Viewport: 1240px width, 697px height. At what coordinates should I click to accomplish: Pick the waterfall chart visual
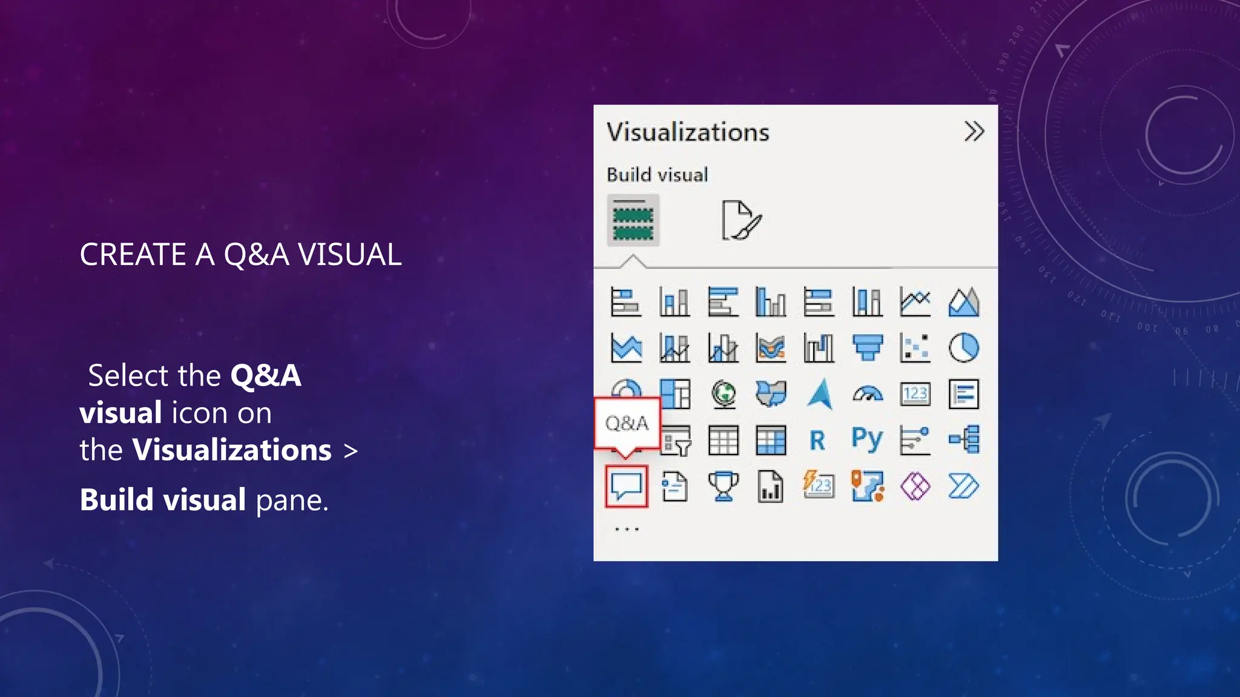819,348
